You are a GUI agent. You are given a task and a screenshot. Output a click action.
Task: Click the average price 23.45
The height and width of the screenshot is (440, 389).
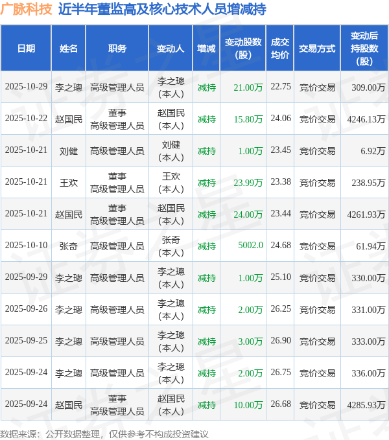coord(281,150)
